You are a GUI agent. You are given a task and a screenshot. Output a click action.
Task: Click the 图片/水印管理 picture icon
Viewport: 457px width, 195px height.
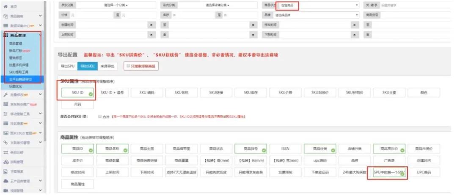pyautogui.click(x=5, y=133)
